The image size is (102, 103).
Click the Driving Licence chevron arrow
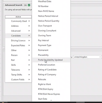point(29,40)
